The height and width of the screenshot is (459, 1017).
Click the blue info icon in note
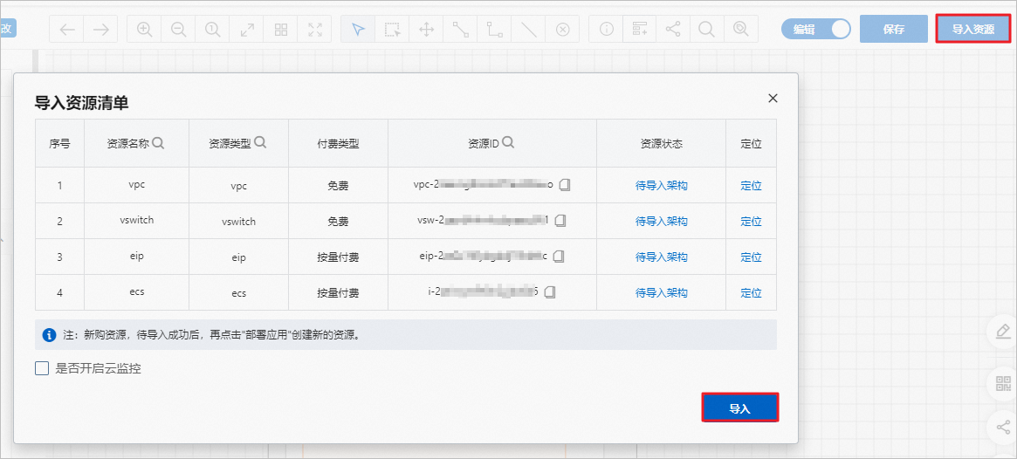(x=49, y=334)
